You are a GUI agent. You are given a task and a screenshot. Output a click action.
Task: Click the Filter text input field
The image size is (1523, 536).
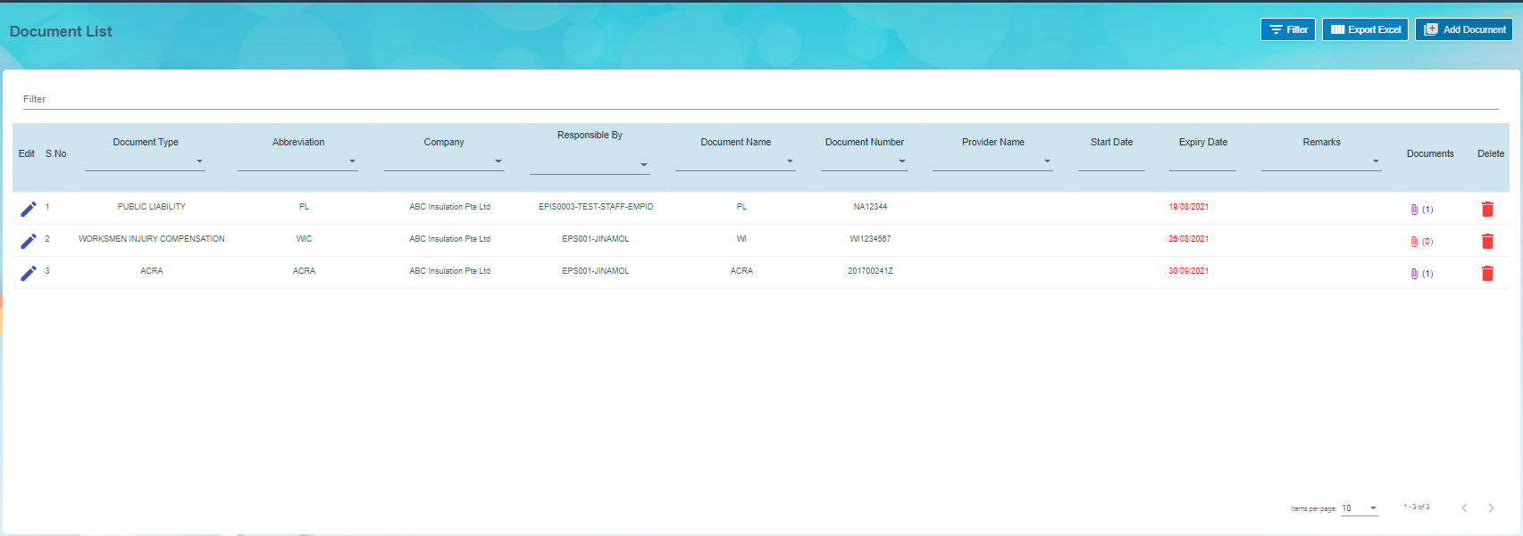[759, 99]
